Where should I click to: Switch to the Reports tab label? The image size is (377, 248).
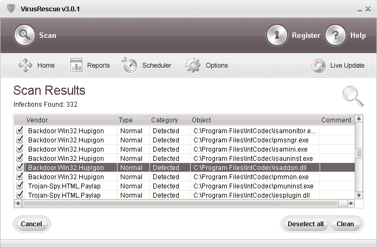(x=99, y=66)
